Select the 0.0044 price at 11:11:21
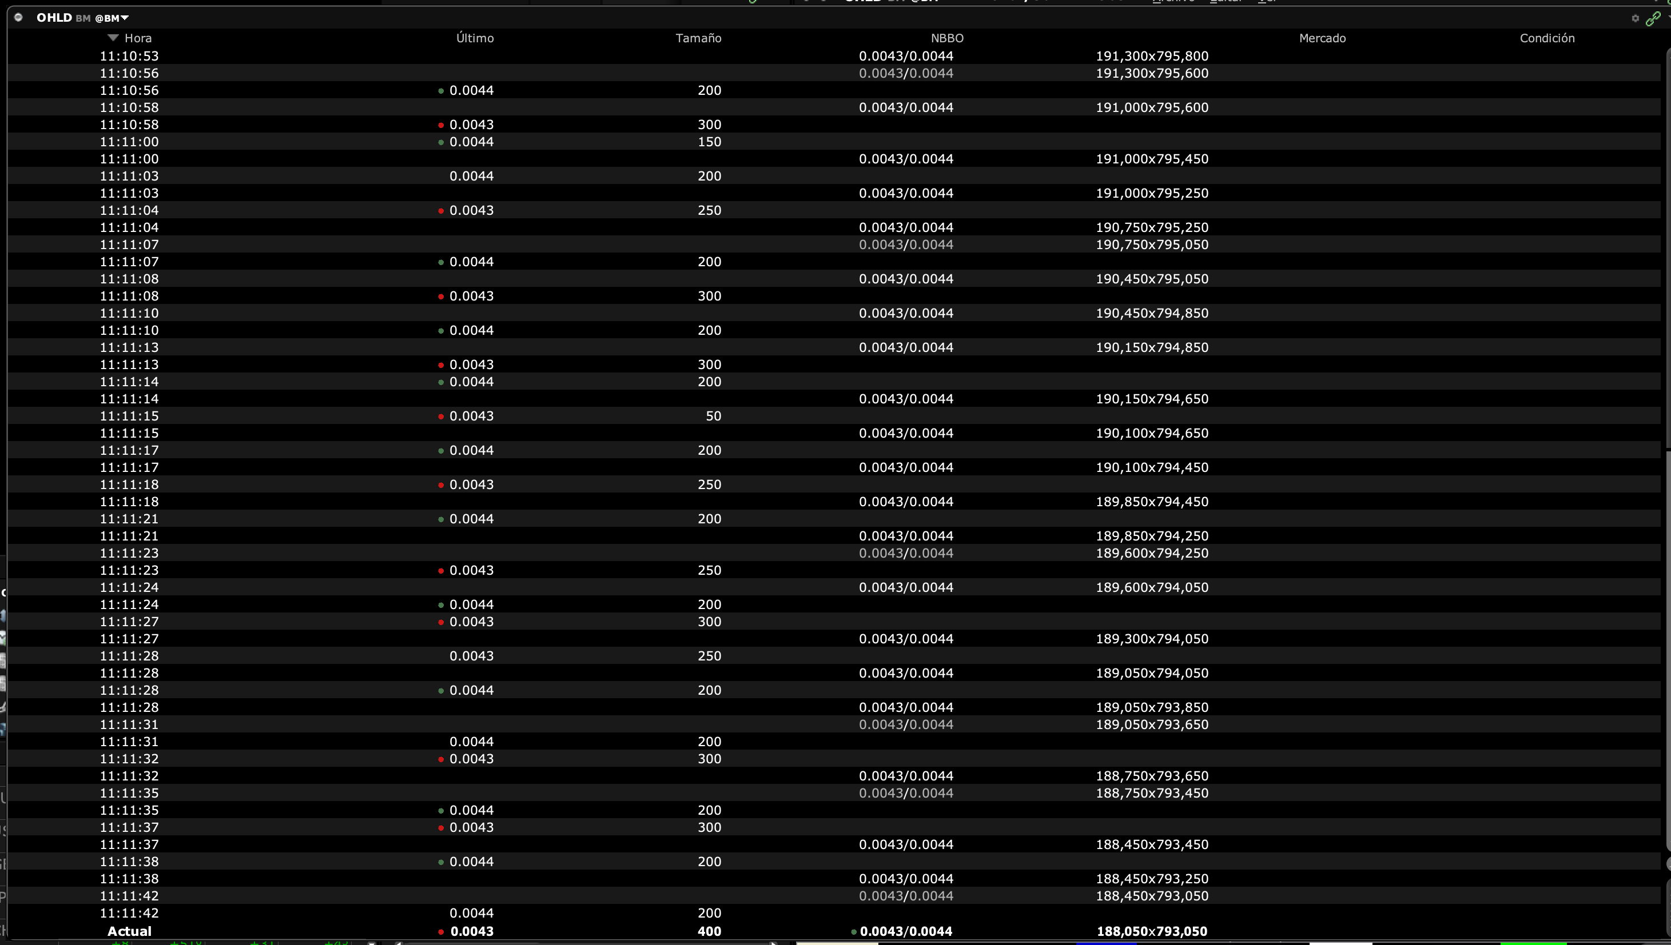The width and height of the screenshot is (1671, 945). point(471,519)
